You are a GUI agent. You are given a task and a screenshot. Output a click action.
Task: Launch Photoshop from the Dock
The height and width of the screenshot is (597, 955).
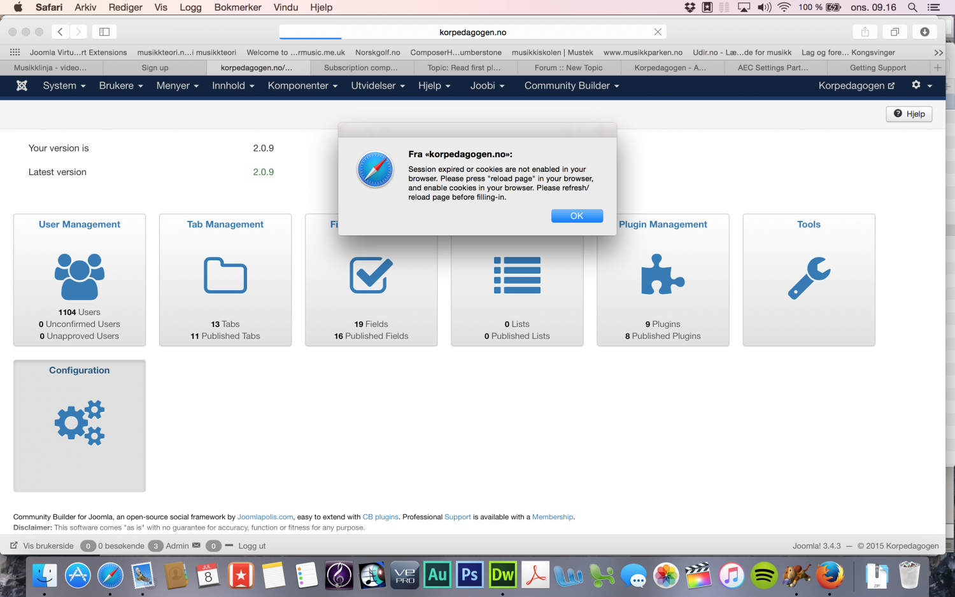point(470,575)
